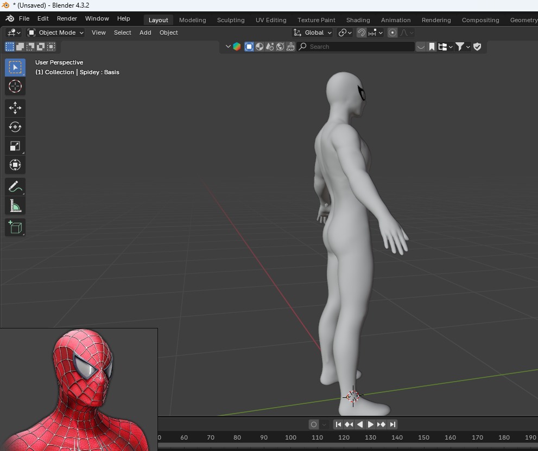Image resolution: width=538 pixels, height=451 pixels.
Task: Click the colorful hexagon asset icon
Action: (x=237, y=47)
